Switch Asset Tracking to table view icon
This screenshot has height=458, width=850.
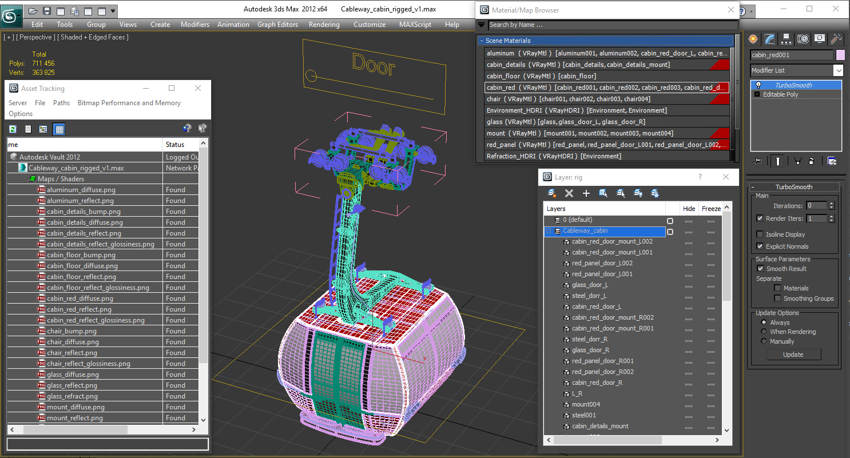point(59,129)
